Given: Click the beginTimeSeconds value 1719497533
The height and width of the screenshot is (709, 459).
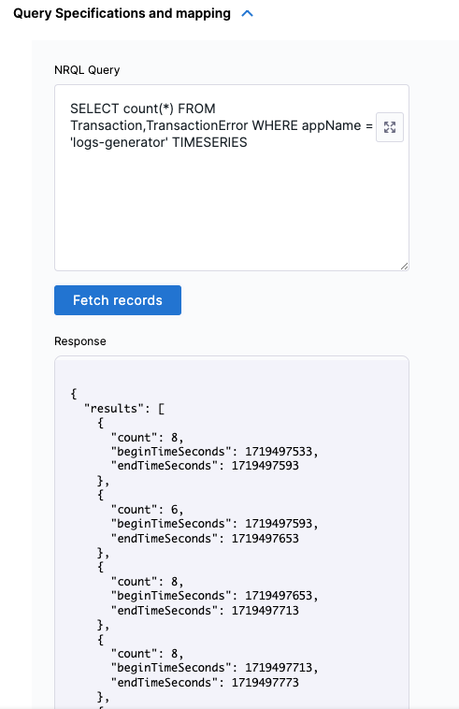Looking at the screenshot, I should pyautogui.click(x=279, y=452).
